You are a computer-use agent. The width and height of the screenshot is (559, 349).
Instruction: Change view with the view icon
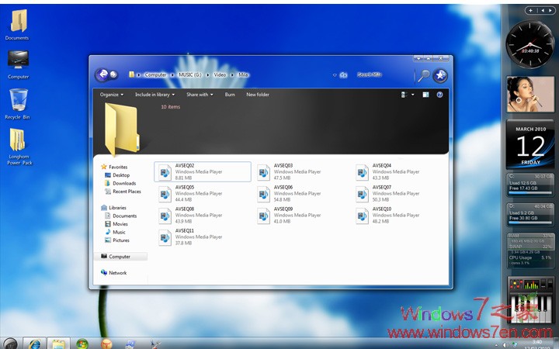[x=404, y=95]
